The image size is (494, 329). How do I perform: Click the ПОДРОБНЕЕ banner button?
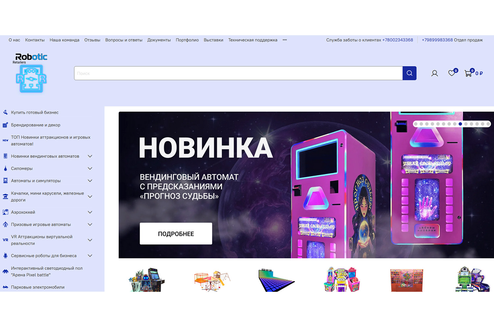pos(176,233)
